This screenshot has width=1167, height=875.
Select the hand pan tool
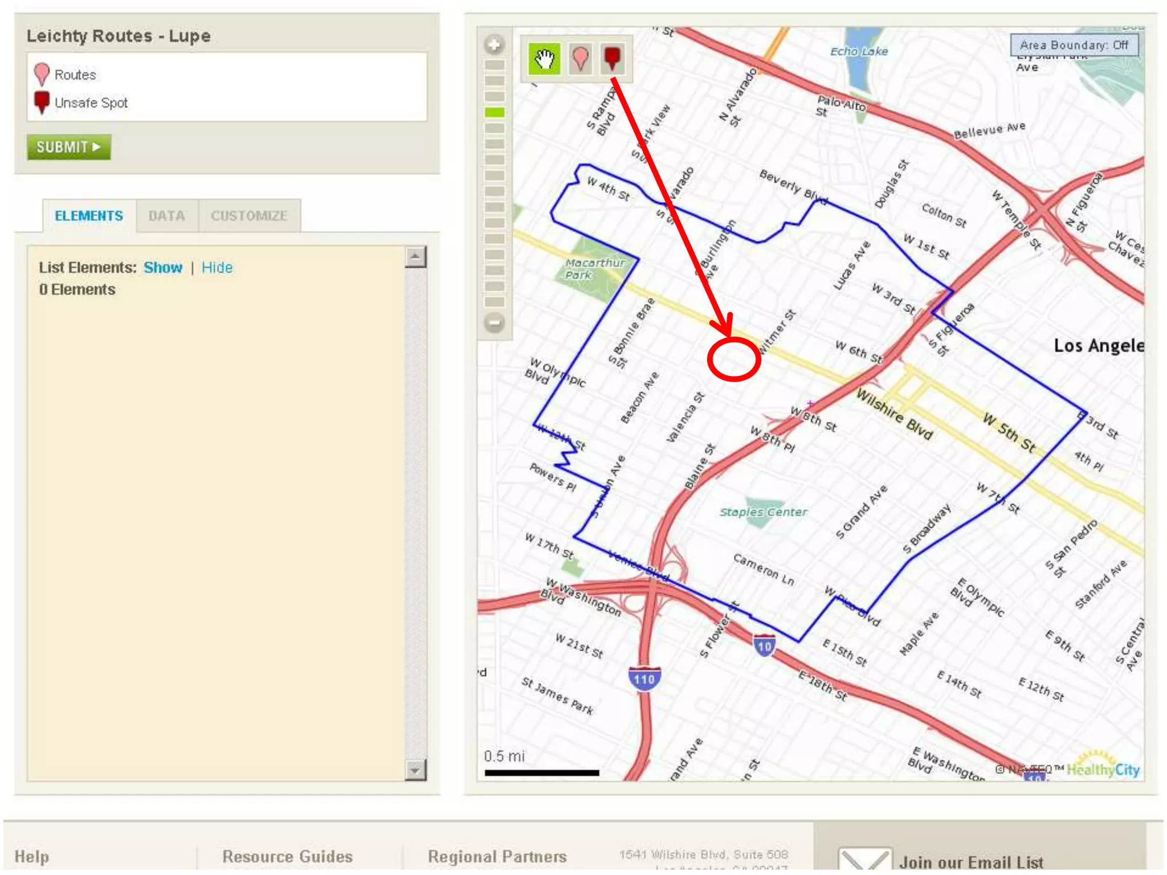pyautogui.click(x=544, y=59)
